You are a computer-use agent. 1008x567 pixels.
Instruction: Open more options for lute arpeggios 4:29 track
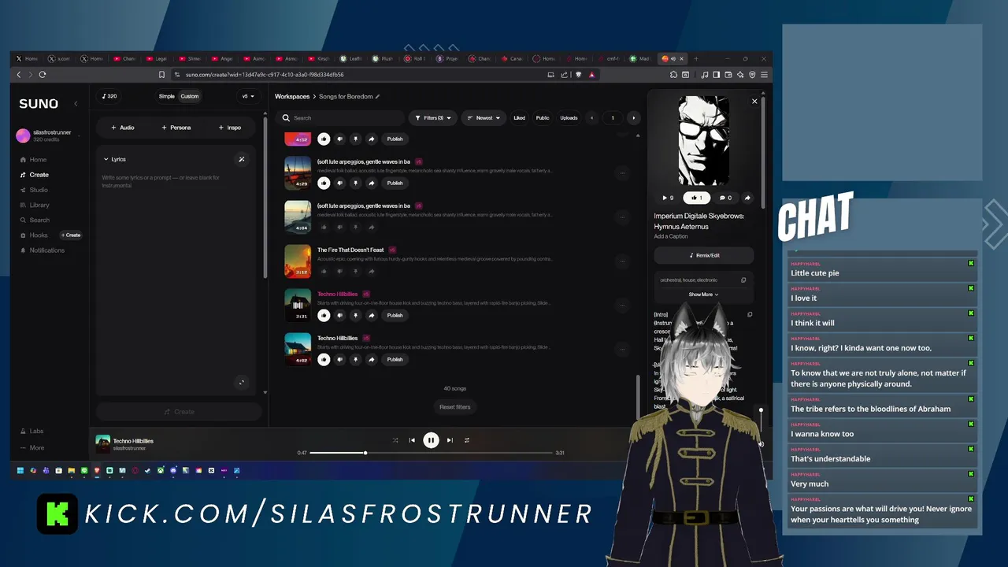coord(622,172)
